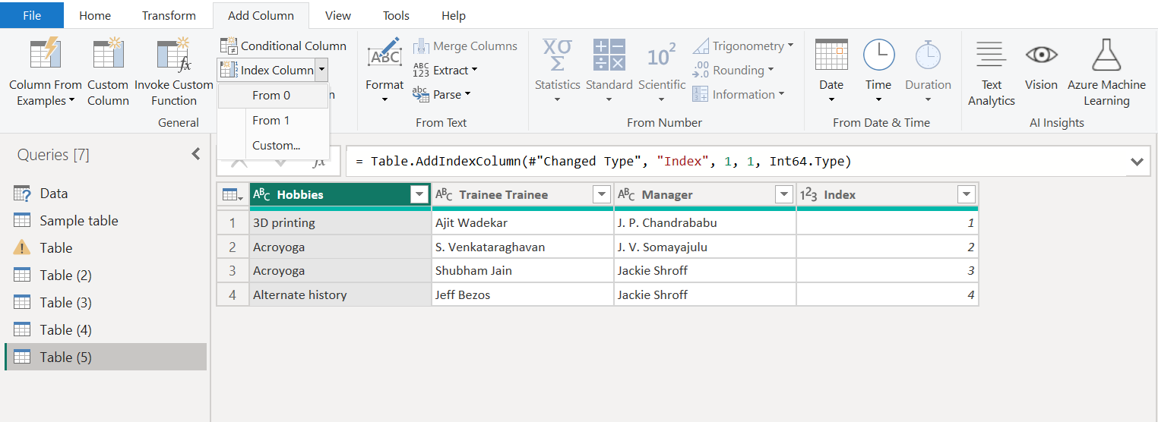Screen dimensions: 1158x422
Task: Click the table corner menu icon
Action: 233,195
